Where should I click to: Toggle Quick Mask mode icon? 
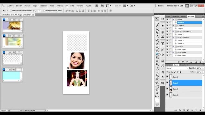pyautogui.click(x=157, y=104)
